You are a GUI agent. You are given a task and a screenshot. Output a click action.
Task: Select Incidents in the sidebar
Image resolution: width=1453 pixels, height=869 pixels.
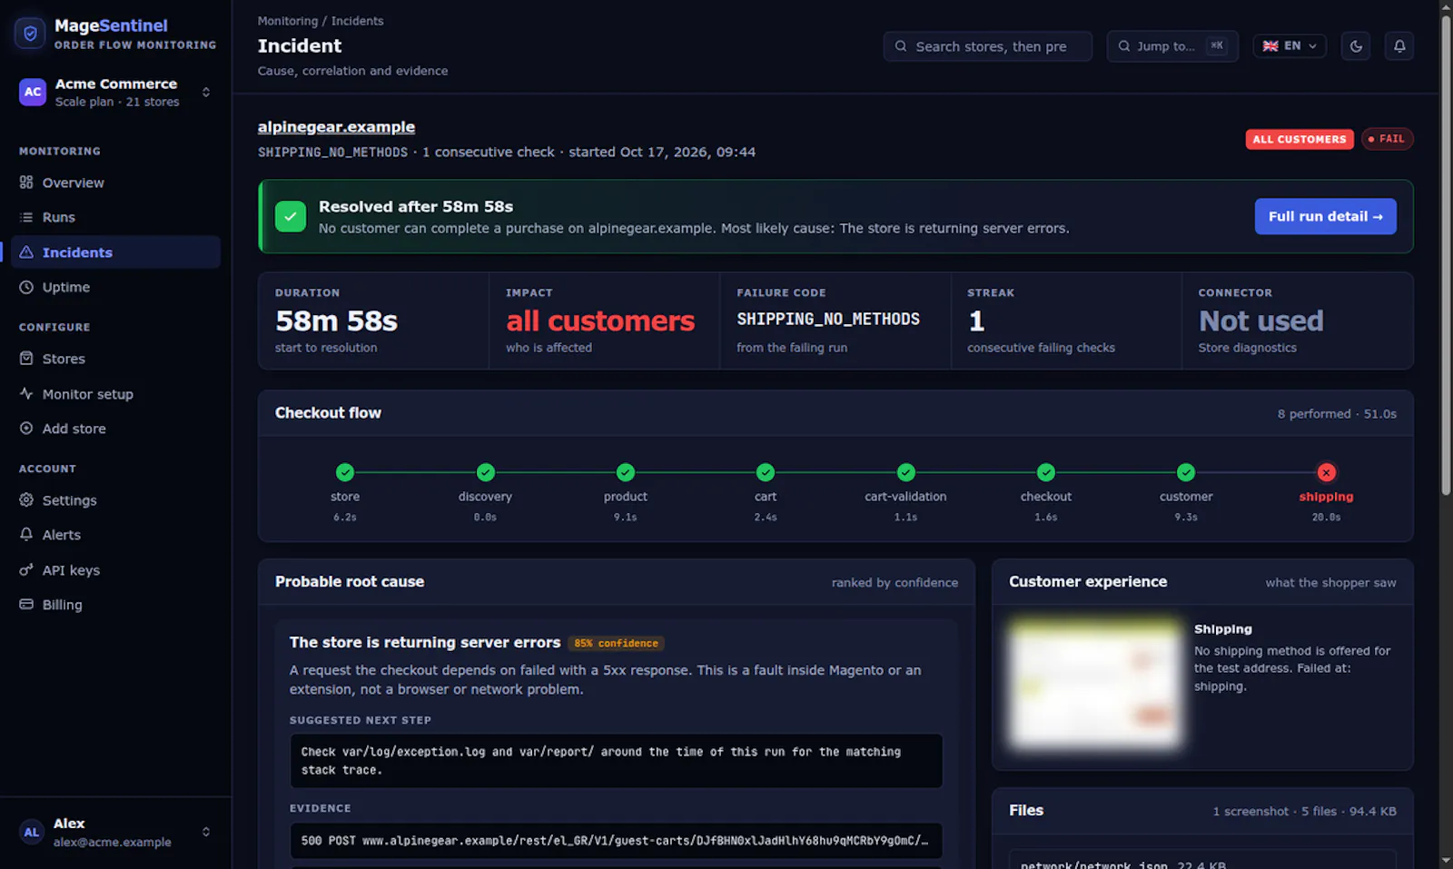[115, 252]
